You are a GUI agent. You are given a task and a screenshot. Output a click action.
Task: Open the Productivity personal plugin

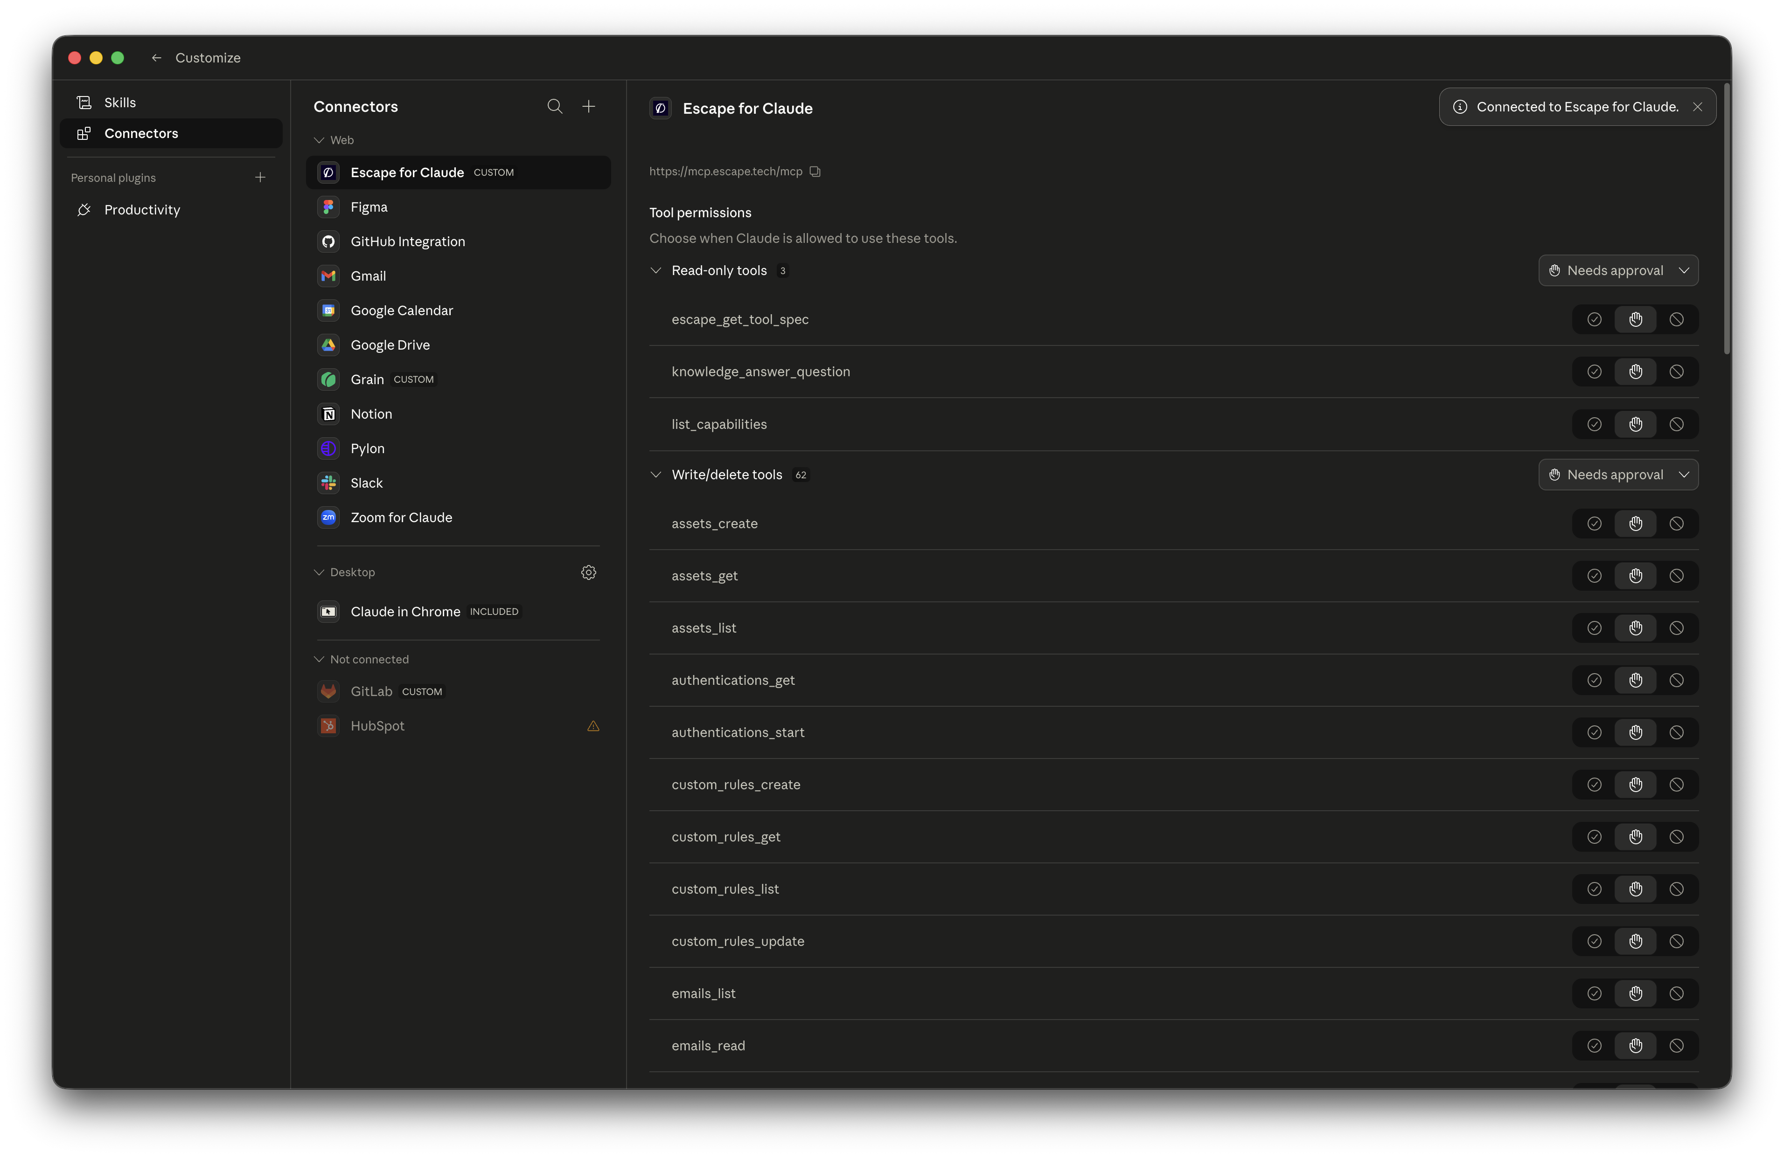click(x=142, y=210)
